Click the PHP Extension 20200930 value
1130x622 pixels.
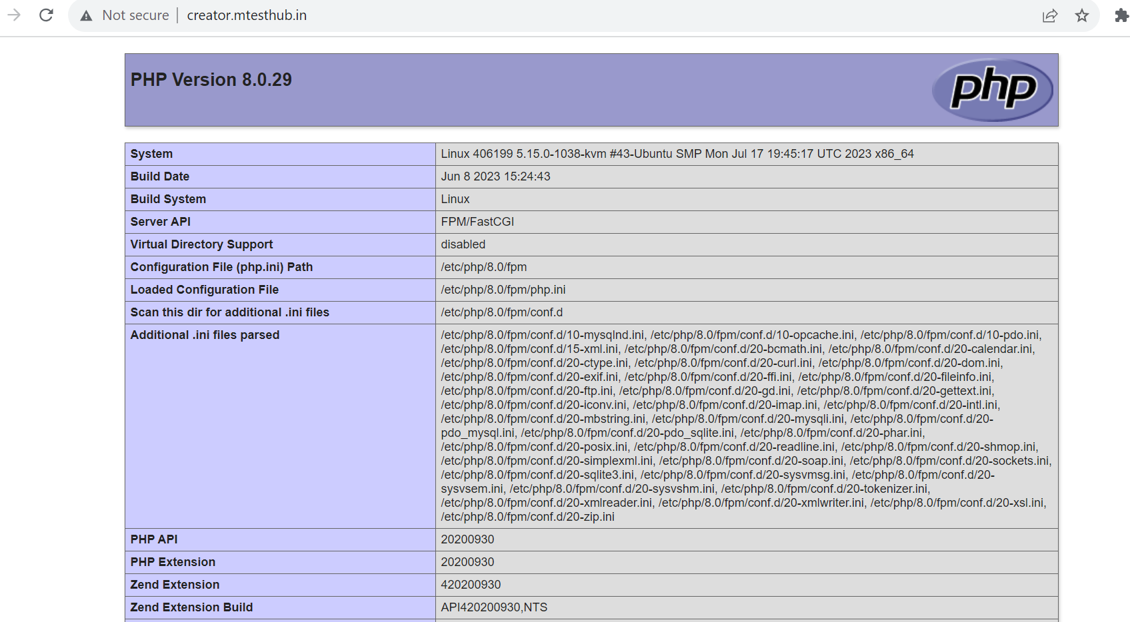(467, 562)
